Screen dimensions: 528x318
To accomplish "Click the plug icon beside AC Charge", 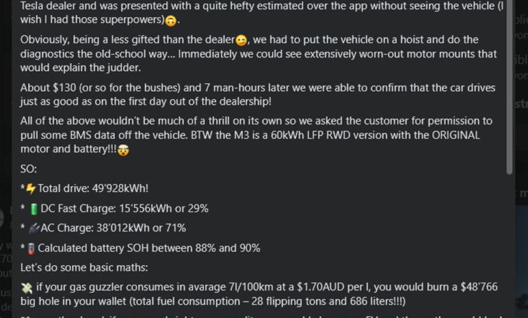I will click(x=34, y=229).
